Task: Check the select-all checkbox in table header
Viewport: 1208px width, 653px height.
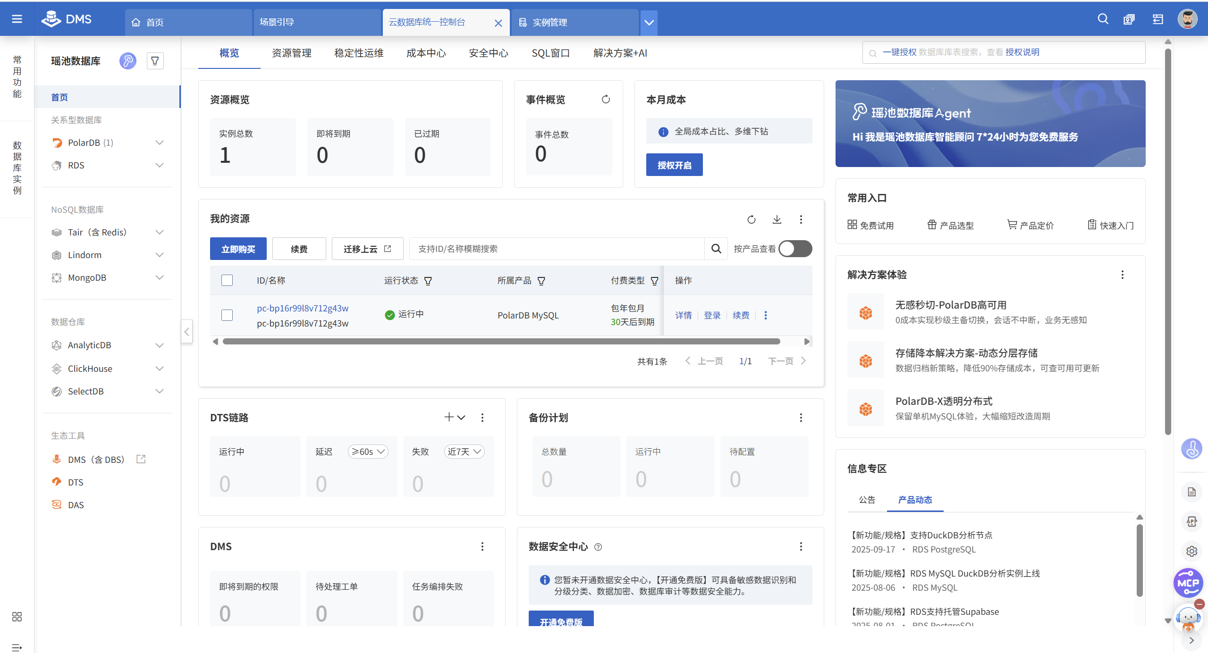Action: click(x=227, y=280)
